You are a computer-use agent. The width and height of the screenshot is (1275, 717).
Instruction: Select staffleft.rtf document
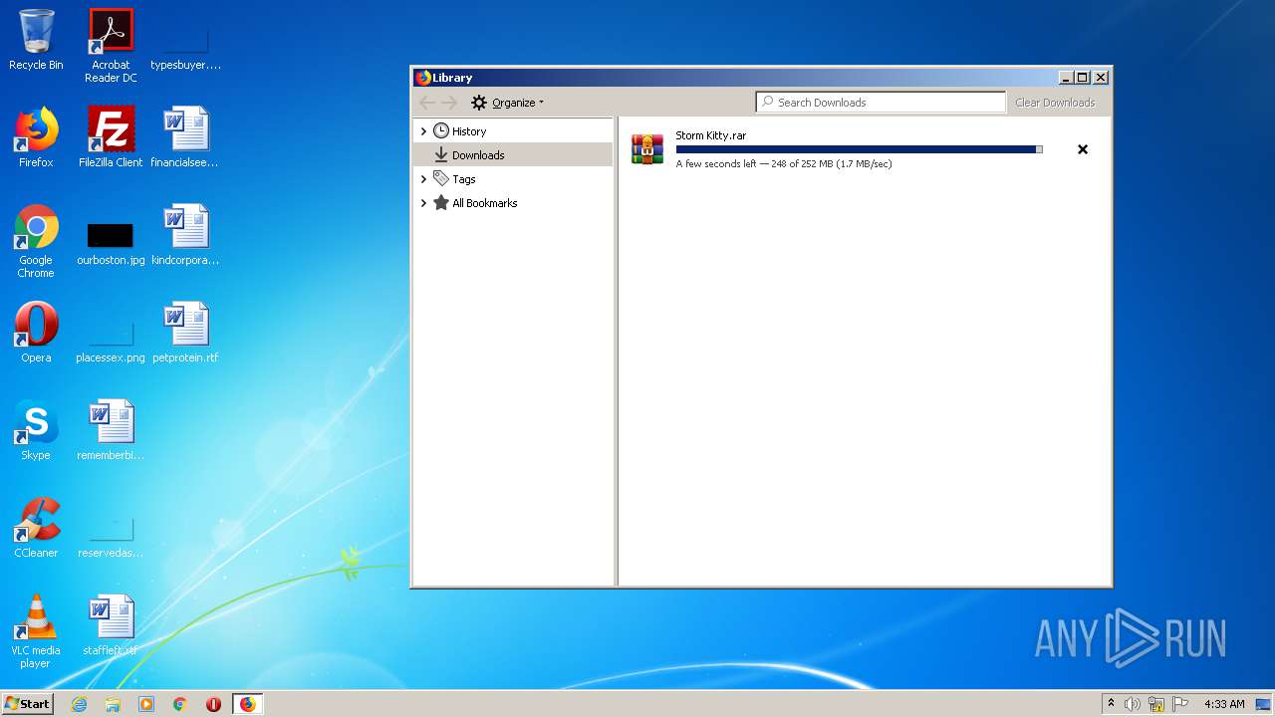111,625
